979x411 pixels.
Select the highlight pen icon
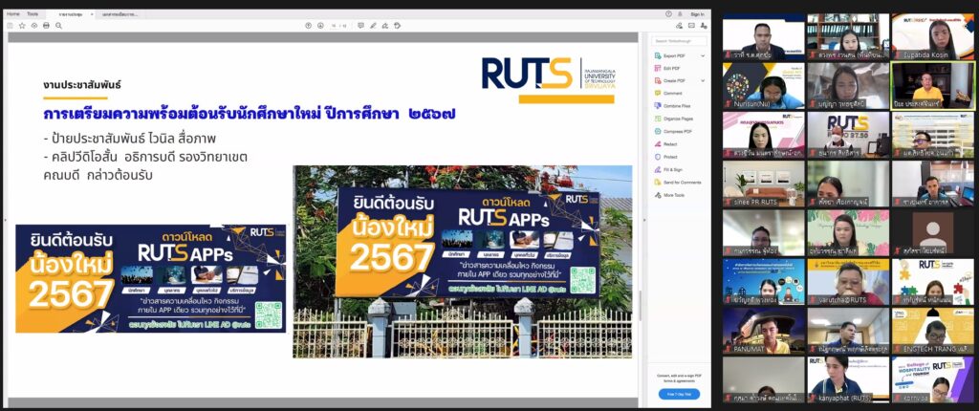click(374, 26)
